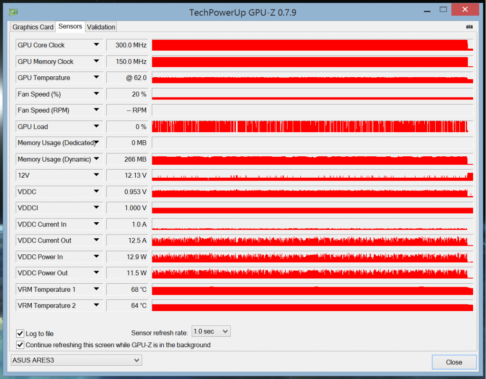Click the VDDC Current In 1.0 A value
The image size is (486, 379).
tap(127, 224)
